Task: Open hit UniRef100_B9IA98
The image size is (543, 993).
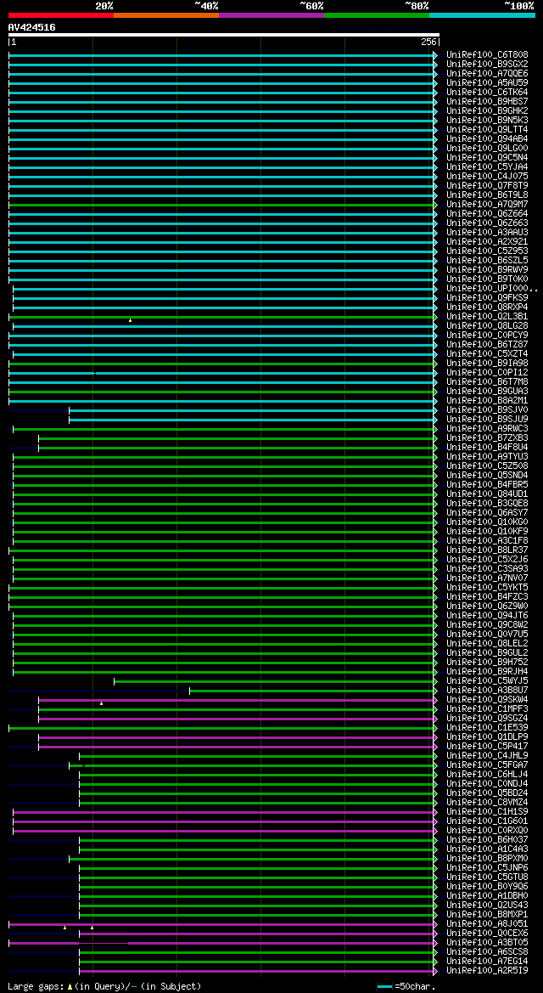Action: point(487,363)
